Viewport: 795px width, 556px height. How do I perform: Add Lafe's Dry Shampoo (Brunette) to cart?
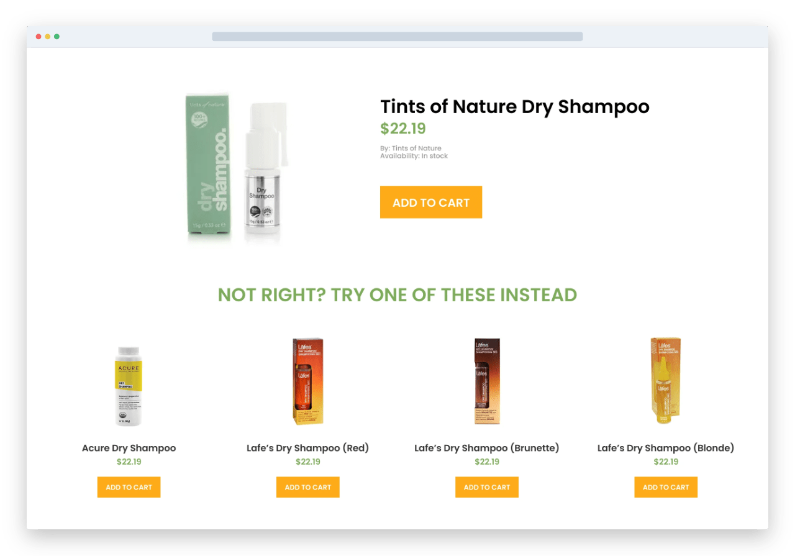pyautogui.click(x=487, y=487)
